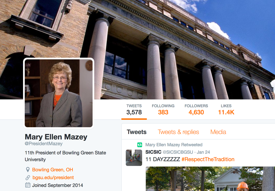Open SICSIC avatar thumbnail
This screenshot has height=191, width=275.
click(x=134, y=158)
